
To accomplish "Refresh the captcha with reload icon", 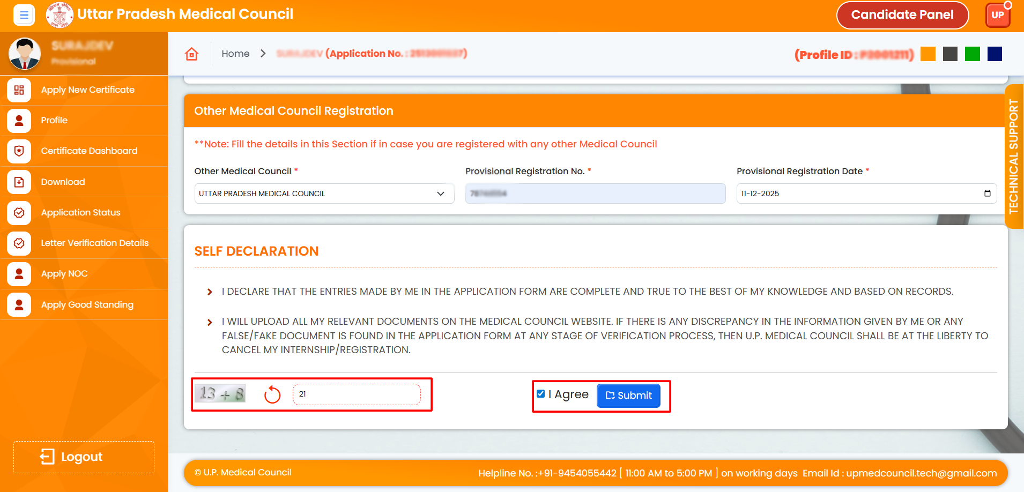I will pos(272,395).
